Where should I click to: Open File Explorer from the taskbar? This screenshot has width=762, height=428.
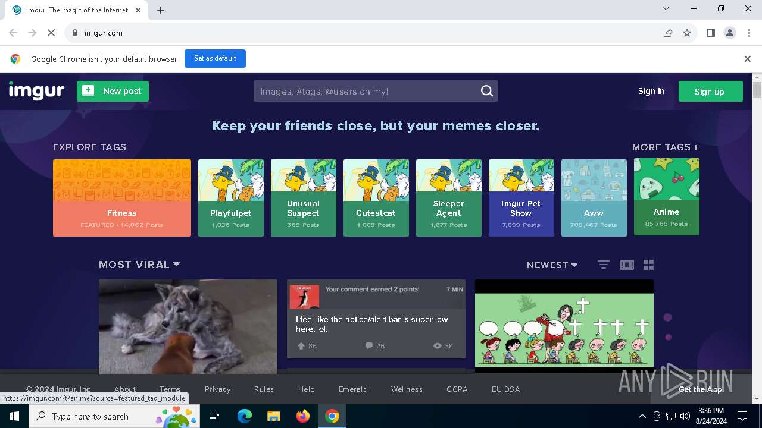(x=273, y=416)
